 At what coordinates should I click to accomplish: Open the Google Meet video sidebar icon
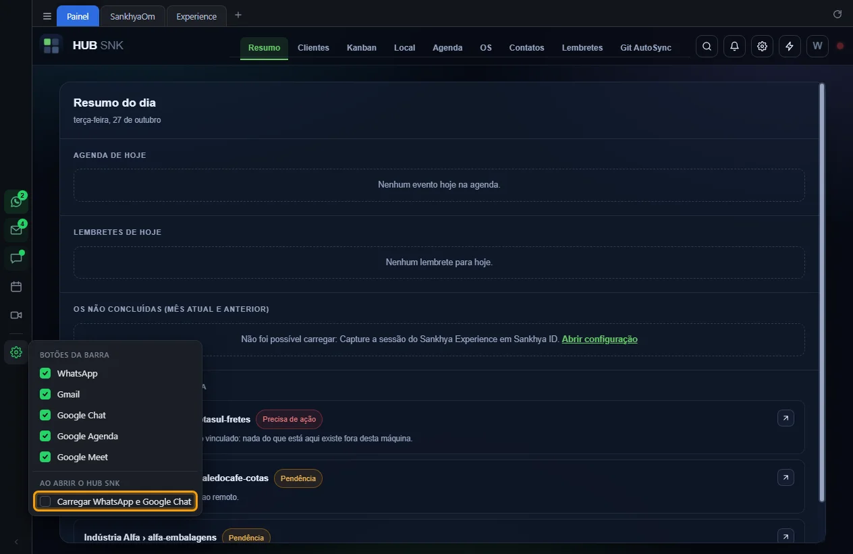pos(16,315)
